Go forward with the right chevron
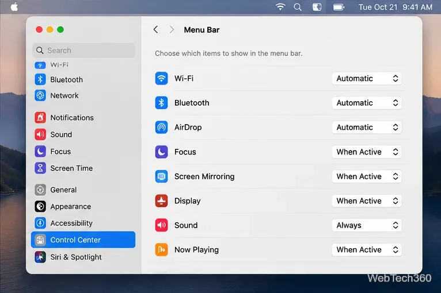Image resolution: width=441 pixels, height=293 pixels. [x=172, y=29]
